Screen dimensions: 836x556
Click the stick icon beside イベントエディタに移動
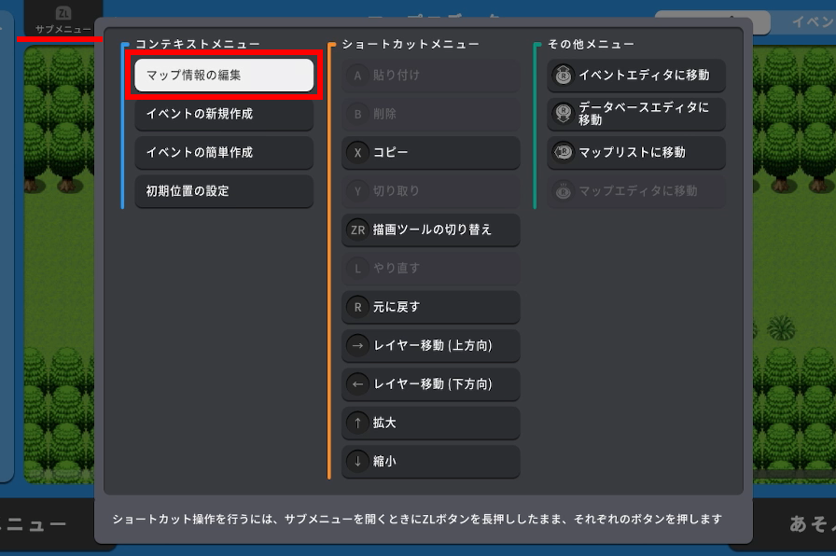(563, 76)
